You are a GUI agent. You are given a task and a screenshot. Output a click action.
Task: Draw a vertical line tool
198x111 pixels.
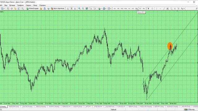157,9
